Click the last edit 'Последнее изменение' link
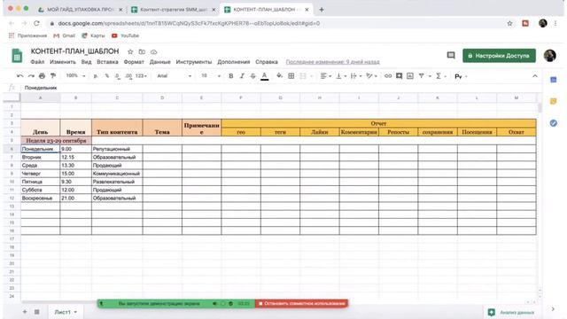Viewport: 567px width, 319px height. coord(333,62)
